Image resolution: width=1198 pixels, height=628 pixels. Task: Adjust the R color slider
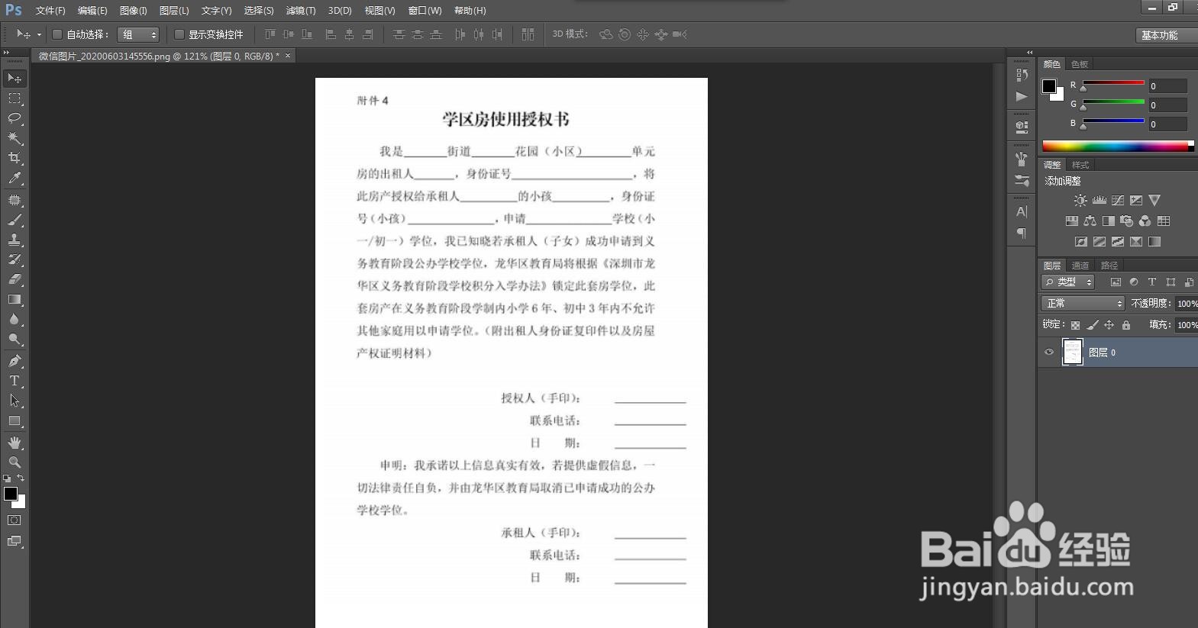(1113, 83)
